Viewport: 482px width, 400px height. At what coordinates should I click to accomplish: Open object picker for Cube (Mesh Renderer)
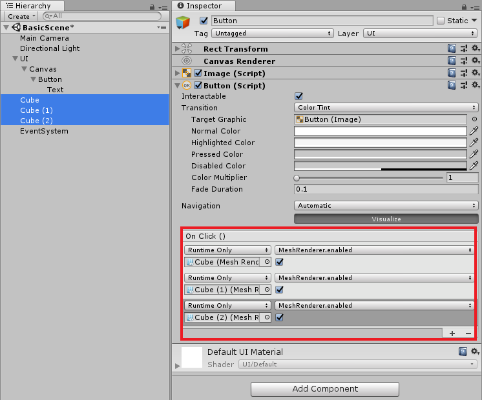267,262
